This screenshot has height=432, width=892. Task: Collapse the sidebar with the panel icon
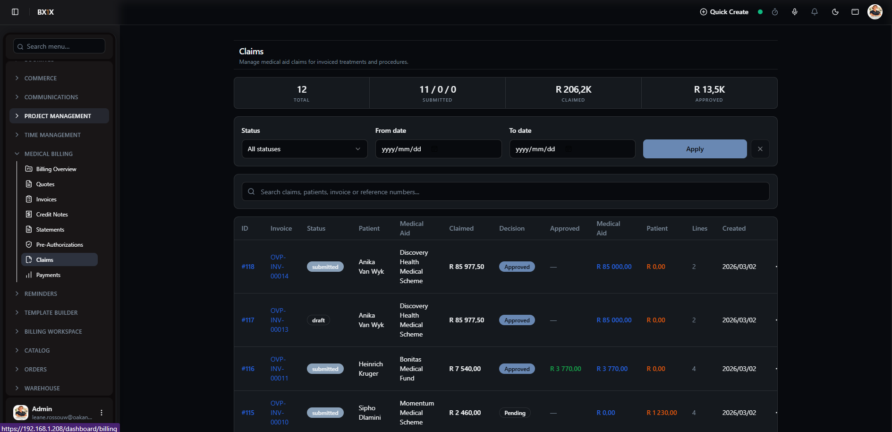point(15,12)
